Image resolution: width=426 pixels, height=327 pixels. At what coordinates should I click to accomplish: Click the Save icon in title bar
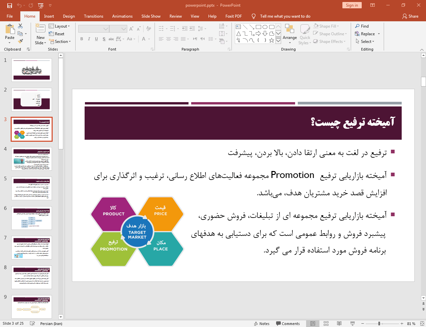point(9,5)
